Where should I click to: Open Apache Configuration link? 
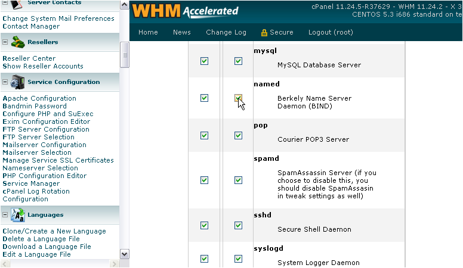click(x=39, y=98)
